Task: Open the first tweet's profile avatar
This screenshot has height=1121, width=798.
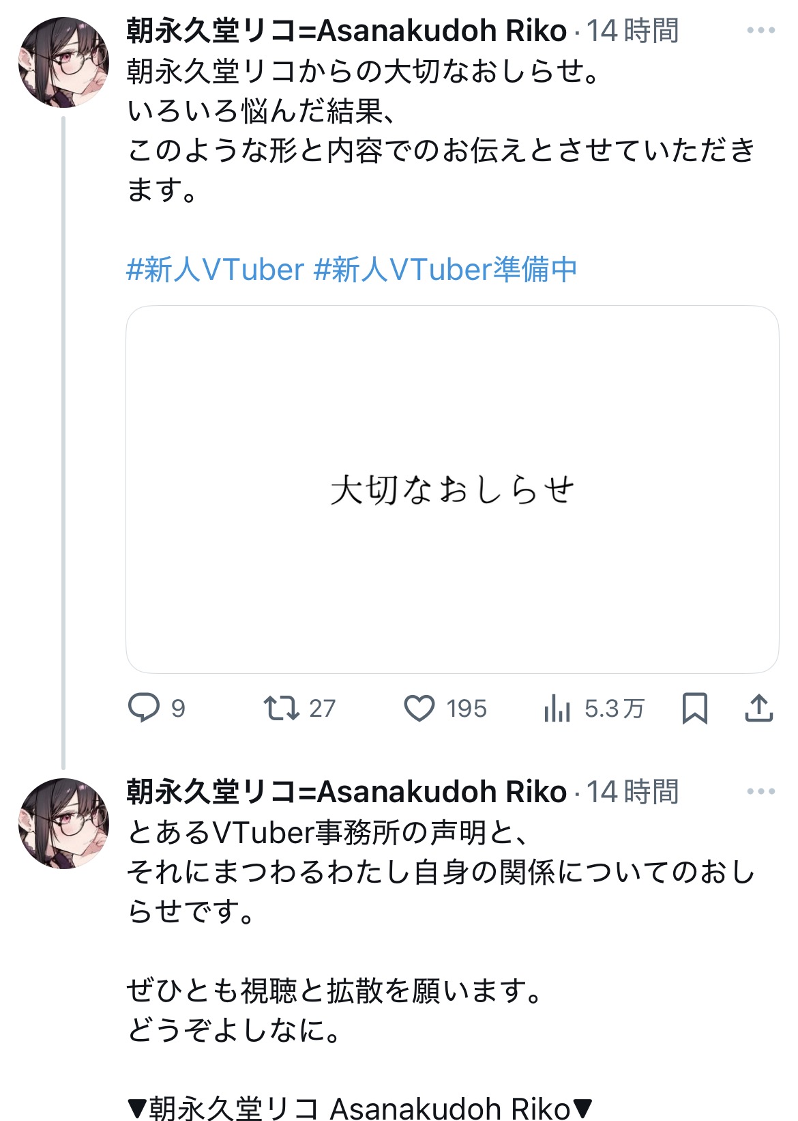Action: (x=63, y=62)
